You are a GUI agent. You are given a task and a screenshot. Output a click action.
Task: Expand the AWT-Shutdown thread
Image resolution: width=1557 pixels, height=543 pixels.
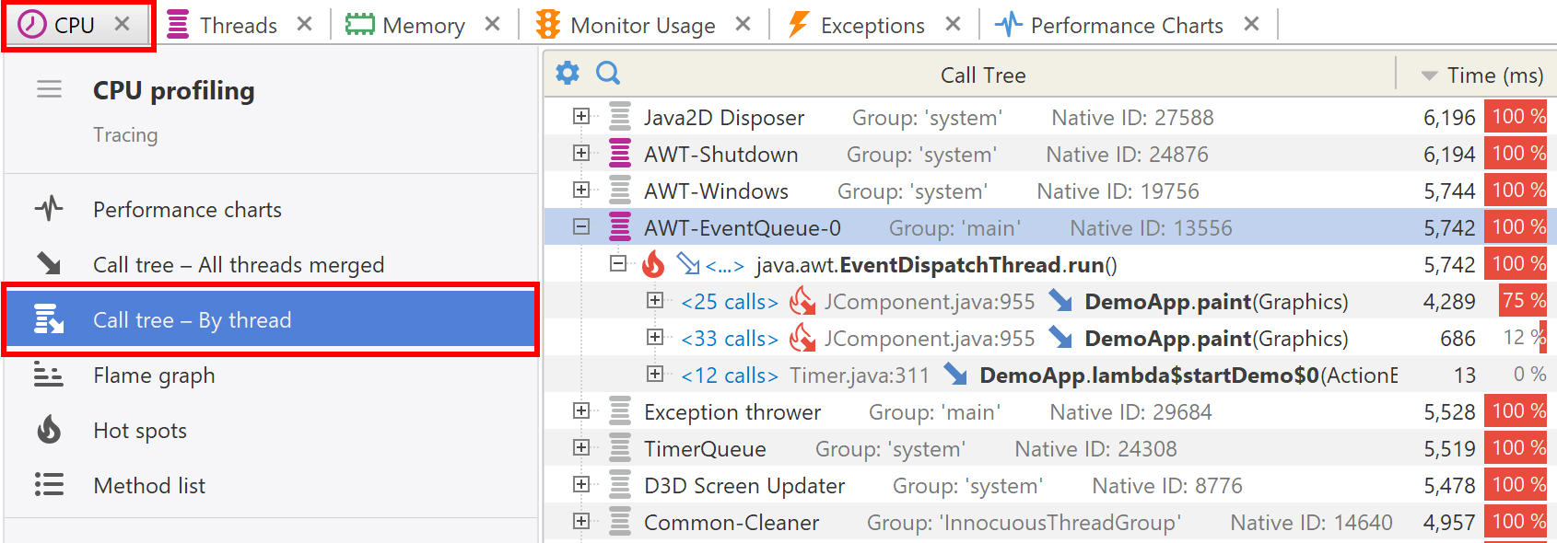point(580,153)
